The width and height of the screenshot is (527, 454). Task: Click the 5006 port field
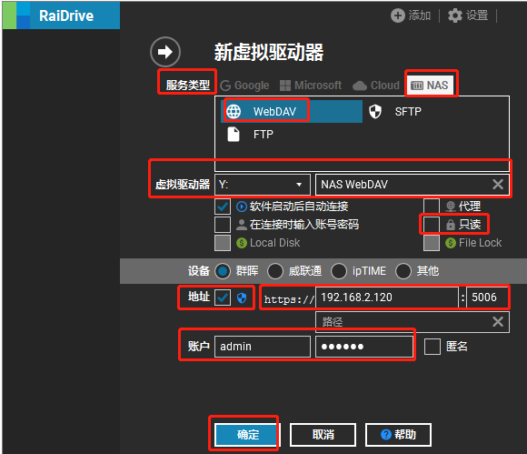487,298
